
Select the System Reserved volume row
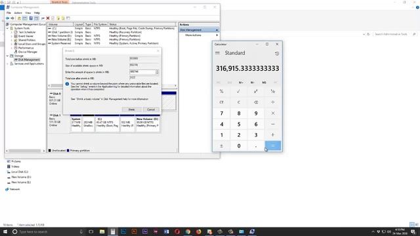[x=112, y=43]
